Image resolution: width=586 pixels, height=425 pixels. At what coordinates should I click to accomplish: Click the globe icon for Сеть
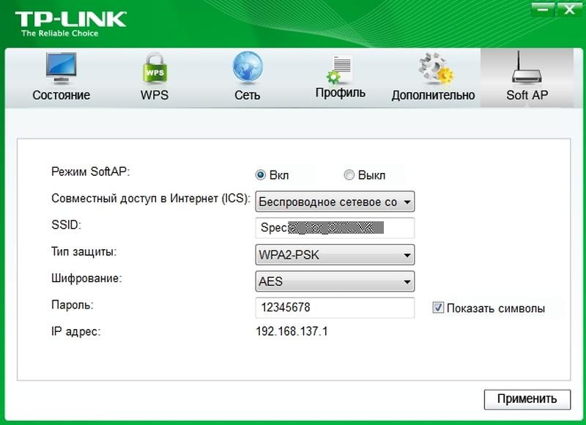248,68
